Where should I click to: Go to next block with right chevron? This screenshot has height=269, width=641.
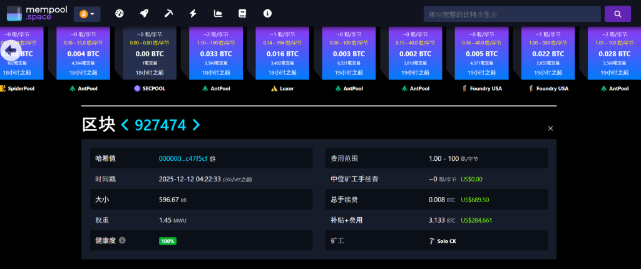click(197, 125)
